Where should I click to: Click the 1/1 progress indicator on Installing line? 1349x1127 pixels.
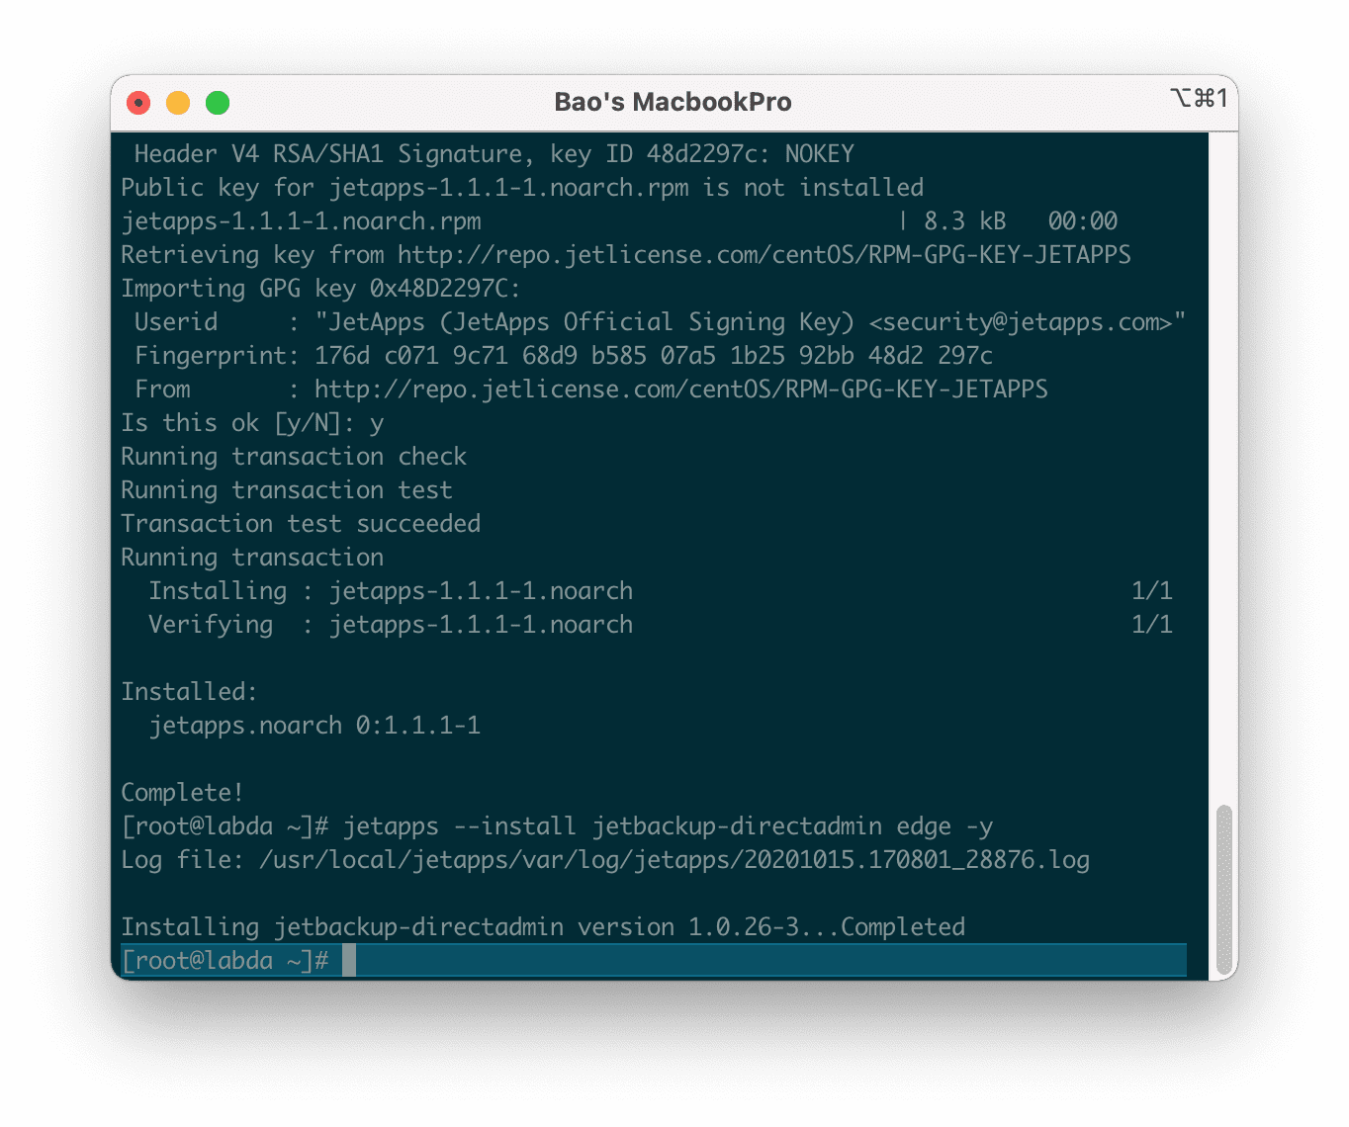(x=1152, y=589)
